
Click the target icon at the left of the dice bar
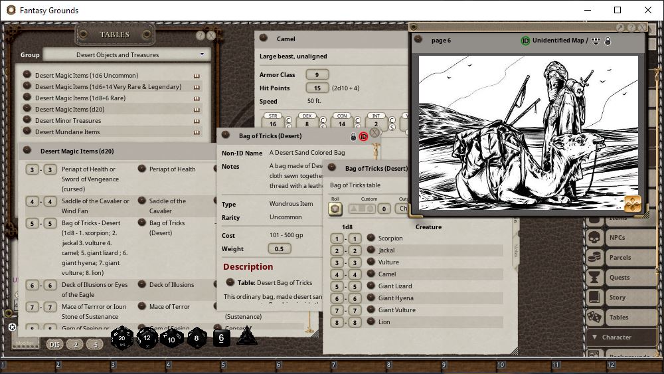[12, 327]
